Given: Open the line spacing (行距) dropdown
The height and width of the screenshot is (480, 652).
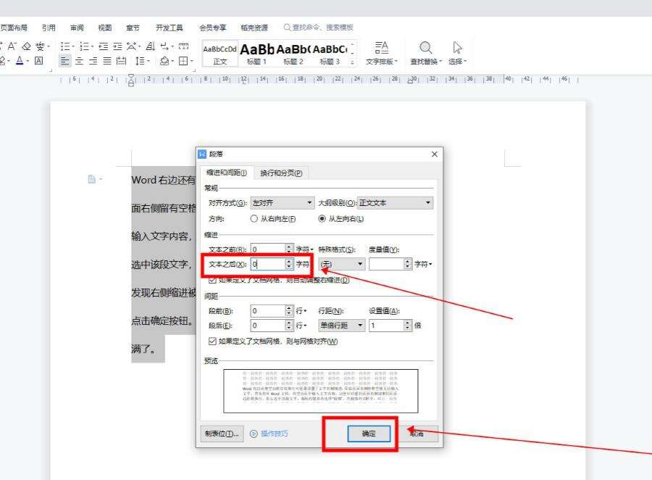Looking at the screenshot, I should [x=342, y=326].
